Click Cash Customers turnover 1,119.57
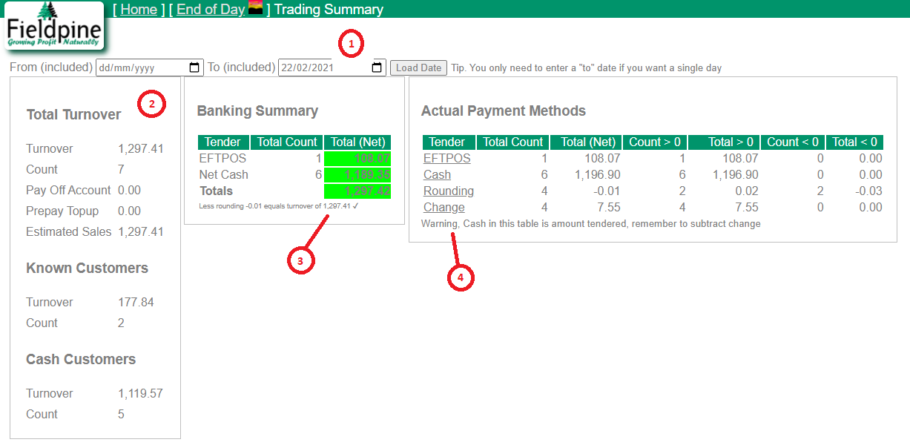This screenshot has width=910, height=448. coord(140,393)
